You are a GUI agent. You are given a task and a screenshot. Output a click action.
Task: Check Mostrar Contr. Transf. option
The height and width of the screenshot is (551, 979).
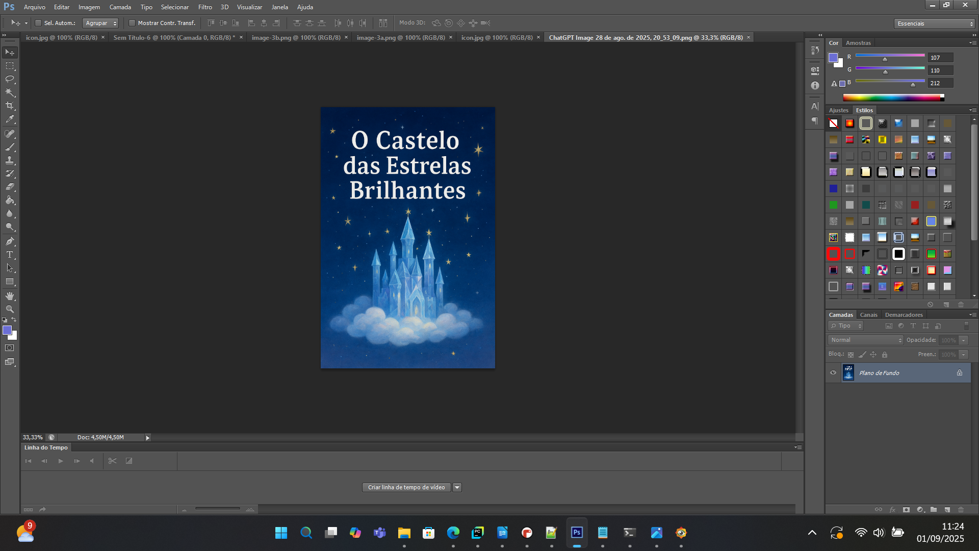pyautogui.click(x=132, y=23)
